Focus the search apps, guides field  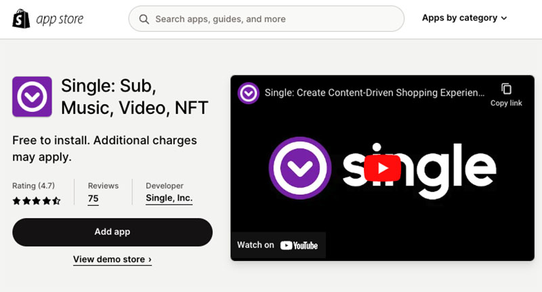click(266, 19)
